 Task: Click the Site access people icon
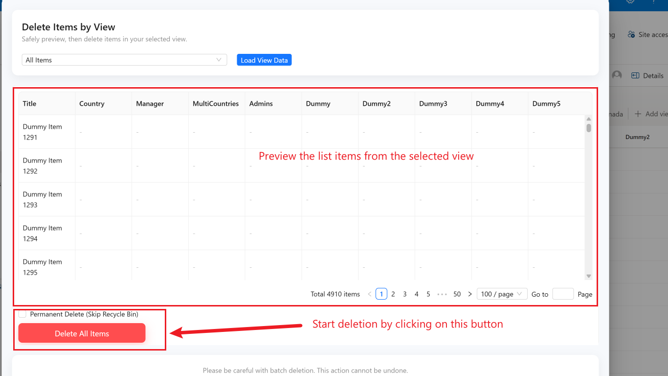pyautogui.click(x=631, y=35)
